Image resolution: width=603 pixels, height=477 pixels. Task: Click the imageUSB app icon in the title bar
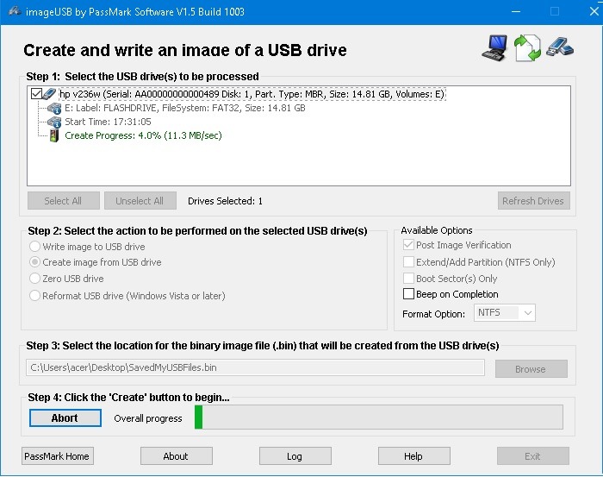point(15,11)
